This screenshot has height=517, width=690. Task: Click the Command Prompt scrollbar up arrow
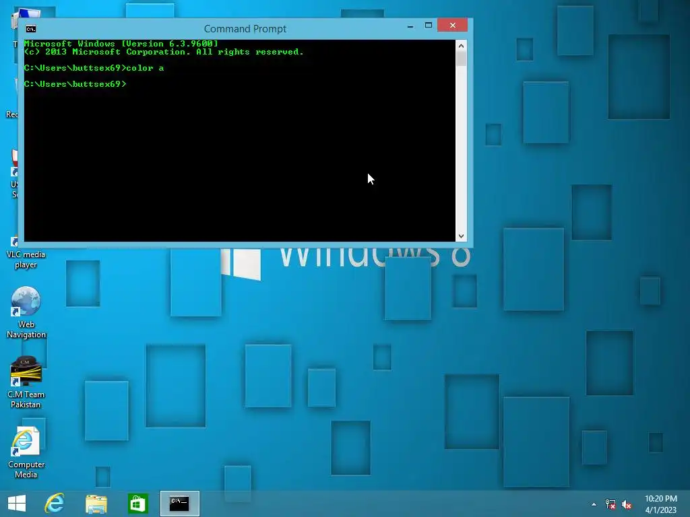(461, 46)
